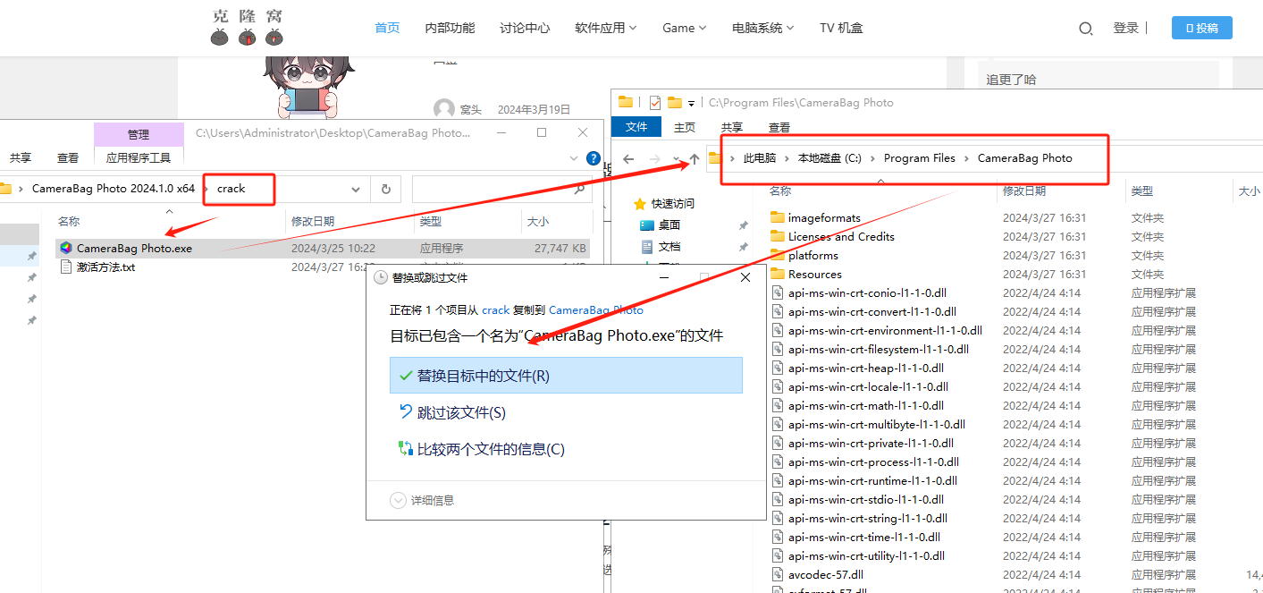
Task: Expand the Game dropdown menu
Action: click(x=685, y=28)
